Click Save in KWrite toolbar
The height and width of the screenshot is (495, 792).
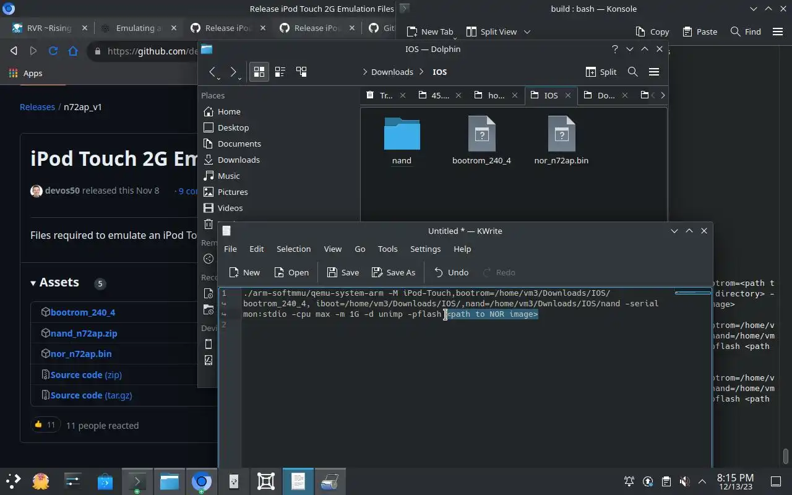tap(343, 272)
